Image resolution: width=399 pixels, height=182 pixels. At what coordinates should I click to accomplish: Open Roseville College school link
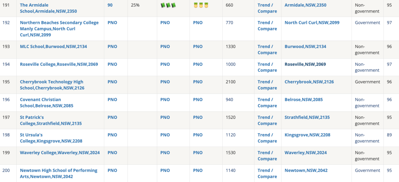pyautogui.click(x=59, y=64)
